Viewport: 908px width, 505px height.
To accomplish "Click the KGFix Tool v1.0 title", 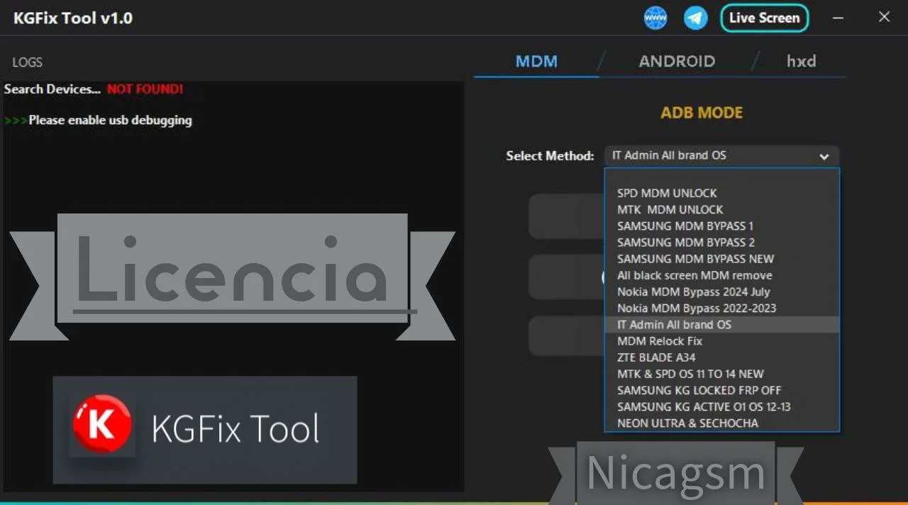I will pos(73,18).
